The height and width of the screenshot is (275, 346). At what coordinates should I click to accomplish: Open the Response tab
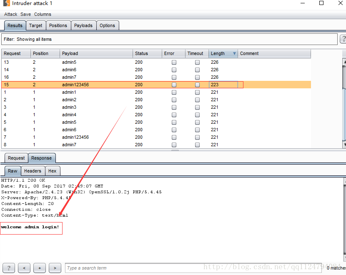(42, 158)
